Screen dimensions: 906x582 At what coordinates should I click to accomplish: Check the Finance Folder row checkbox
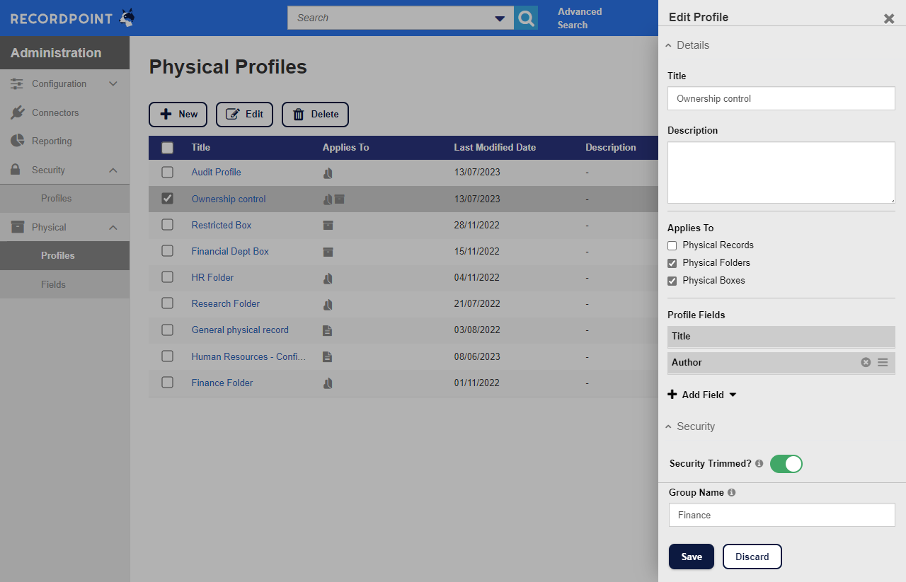pyautogui.click(x=167, y=382)
